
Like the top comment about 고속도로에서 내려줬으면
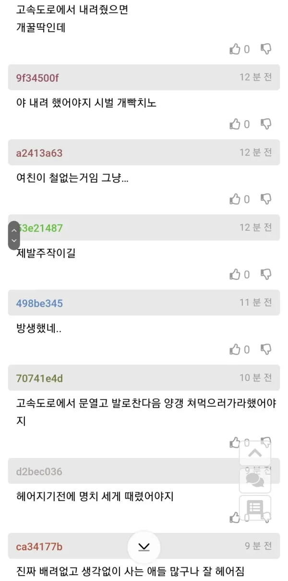click(x=235, y=49)
